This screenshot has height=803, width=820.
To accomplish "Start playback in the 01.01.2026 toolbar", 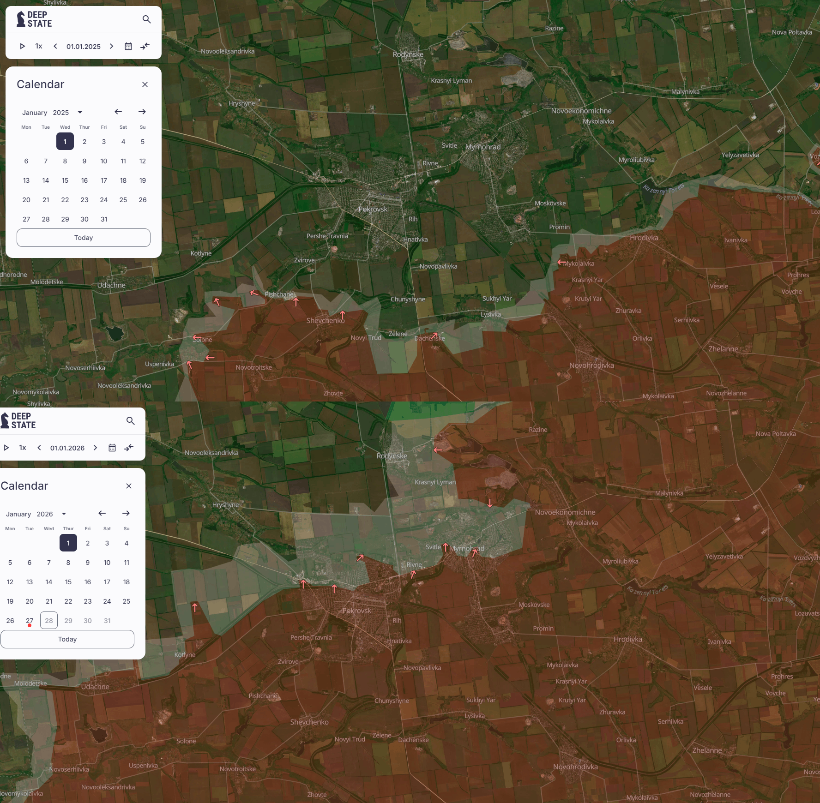I will [6, 448].
